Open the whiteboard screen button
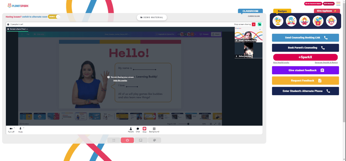The image size is (346, 161). tap(141, 140)
